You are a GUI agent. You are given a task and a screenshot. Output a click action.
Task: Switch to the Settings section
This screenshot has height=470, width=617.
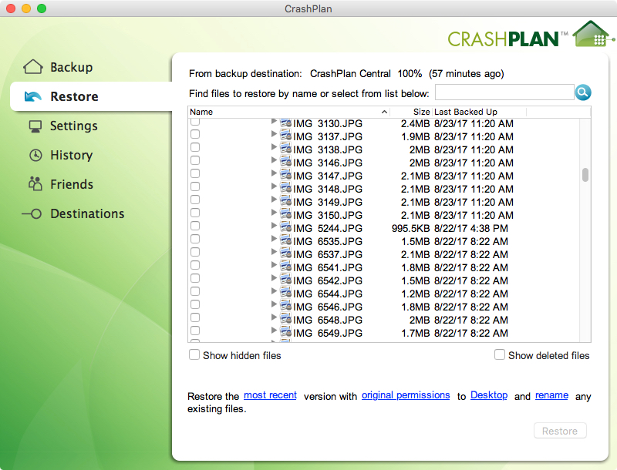coord(74,126)
